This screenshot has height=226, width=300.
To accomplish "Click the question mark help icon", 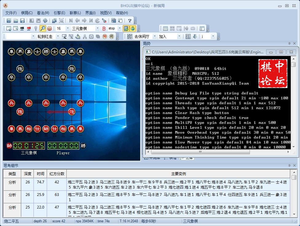I will [130, 21].
